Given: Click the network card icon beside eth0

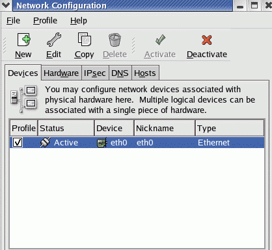Looking at the screenshot, I should coord(102,143).
